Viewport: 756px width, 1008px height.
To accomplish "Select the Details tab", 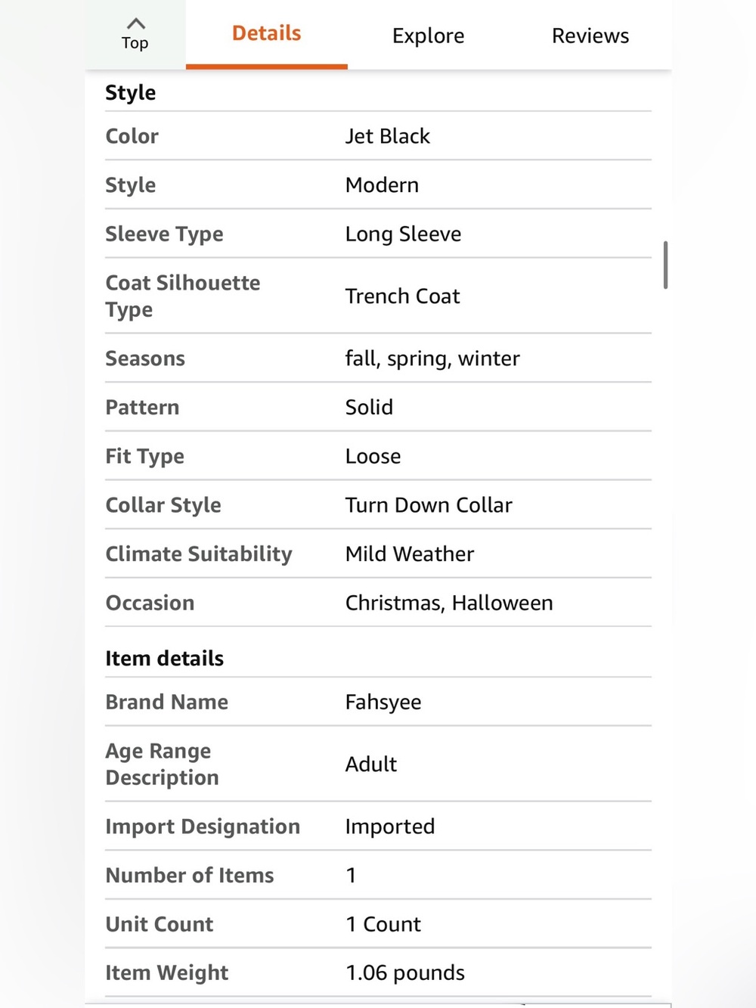I will (266, 34).
